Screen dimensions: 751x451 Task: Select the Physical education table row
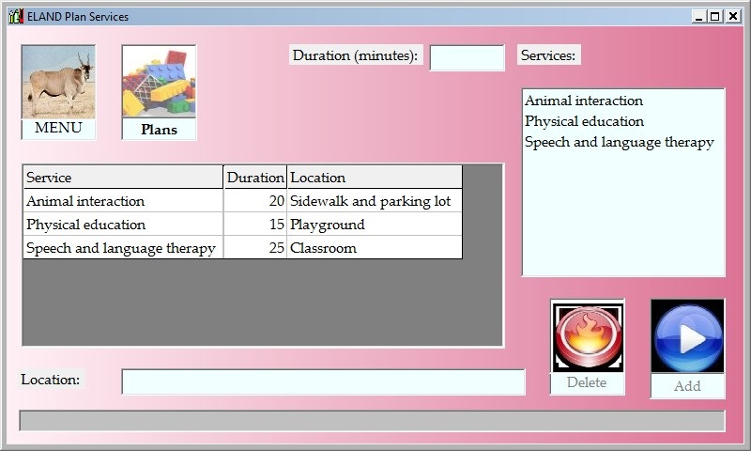tap(123, 225)
